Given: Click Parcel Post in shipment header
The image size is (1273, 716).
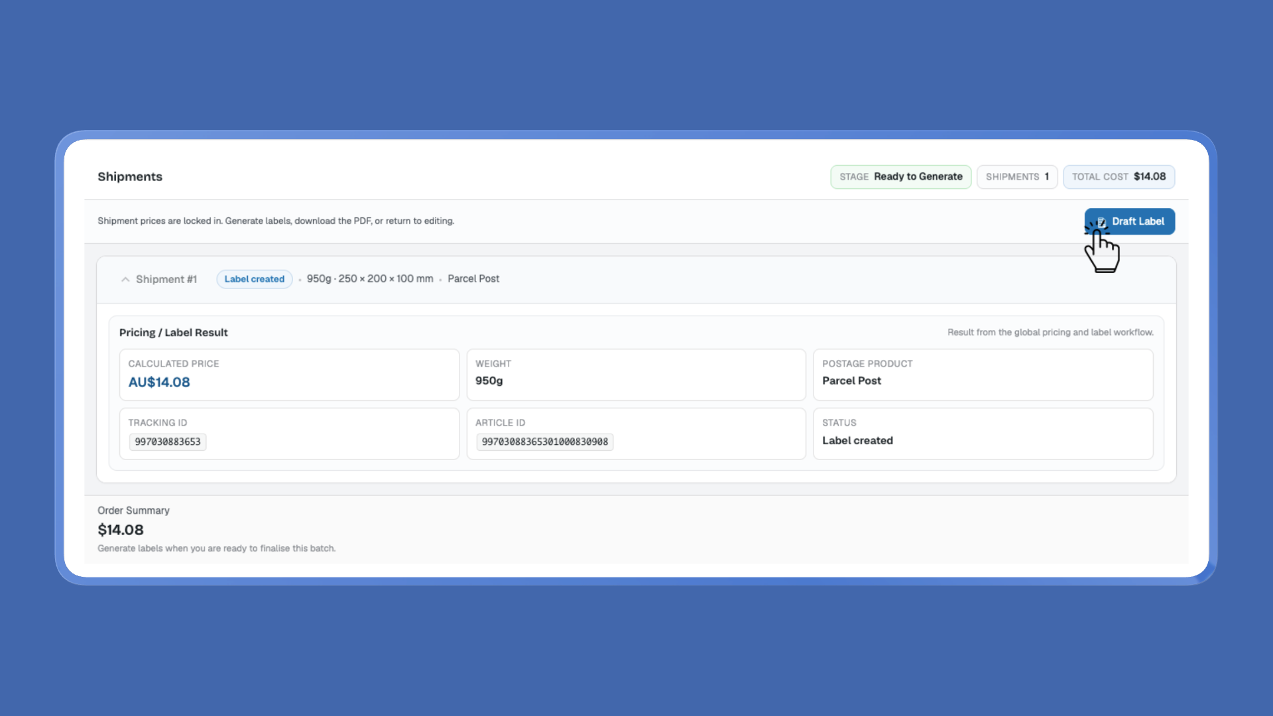Looking at the screenshot, I should [473, 278].
